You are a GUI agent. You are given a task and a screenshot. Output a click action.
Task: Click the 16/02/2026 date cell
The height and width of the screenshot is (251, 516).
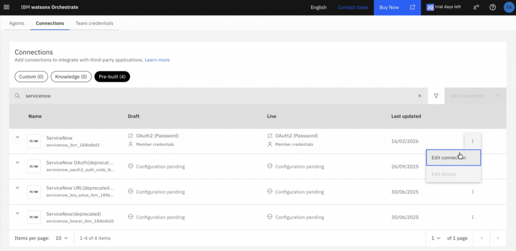[405, 141]
